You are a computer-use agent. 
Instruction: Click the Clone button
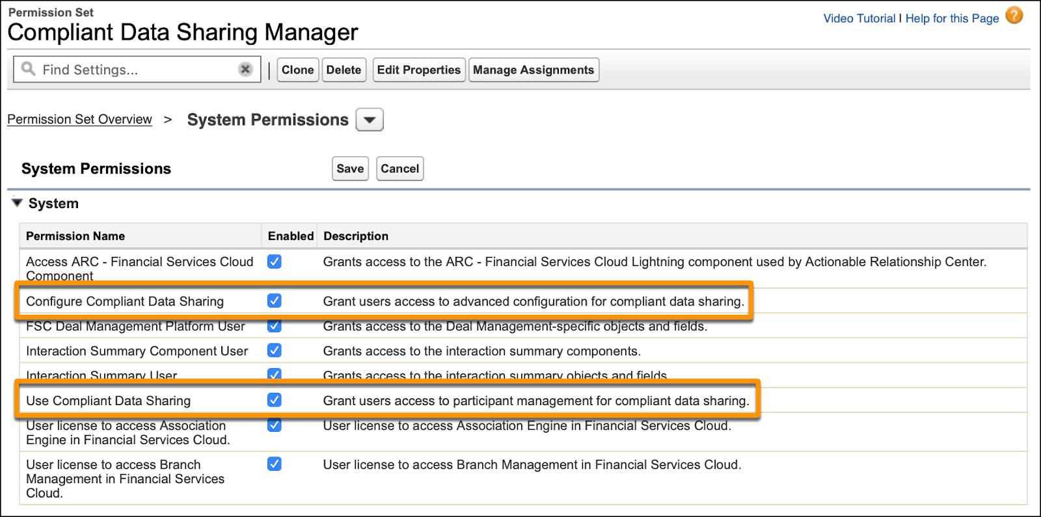(297, 70)
